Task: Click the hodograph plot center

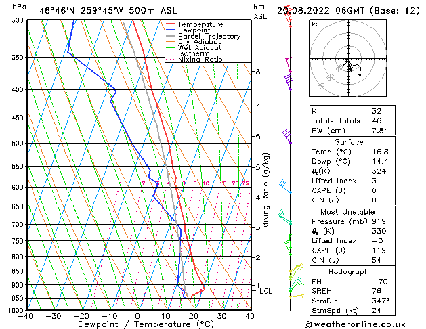Action: (348, 59)
